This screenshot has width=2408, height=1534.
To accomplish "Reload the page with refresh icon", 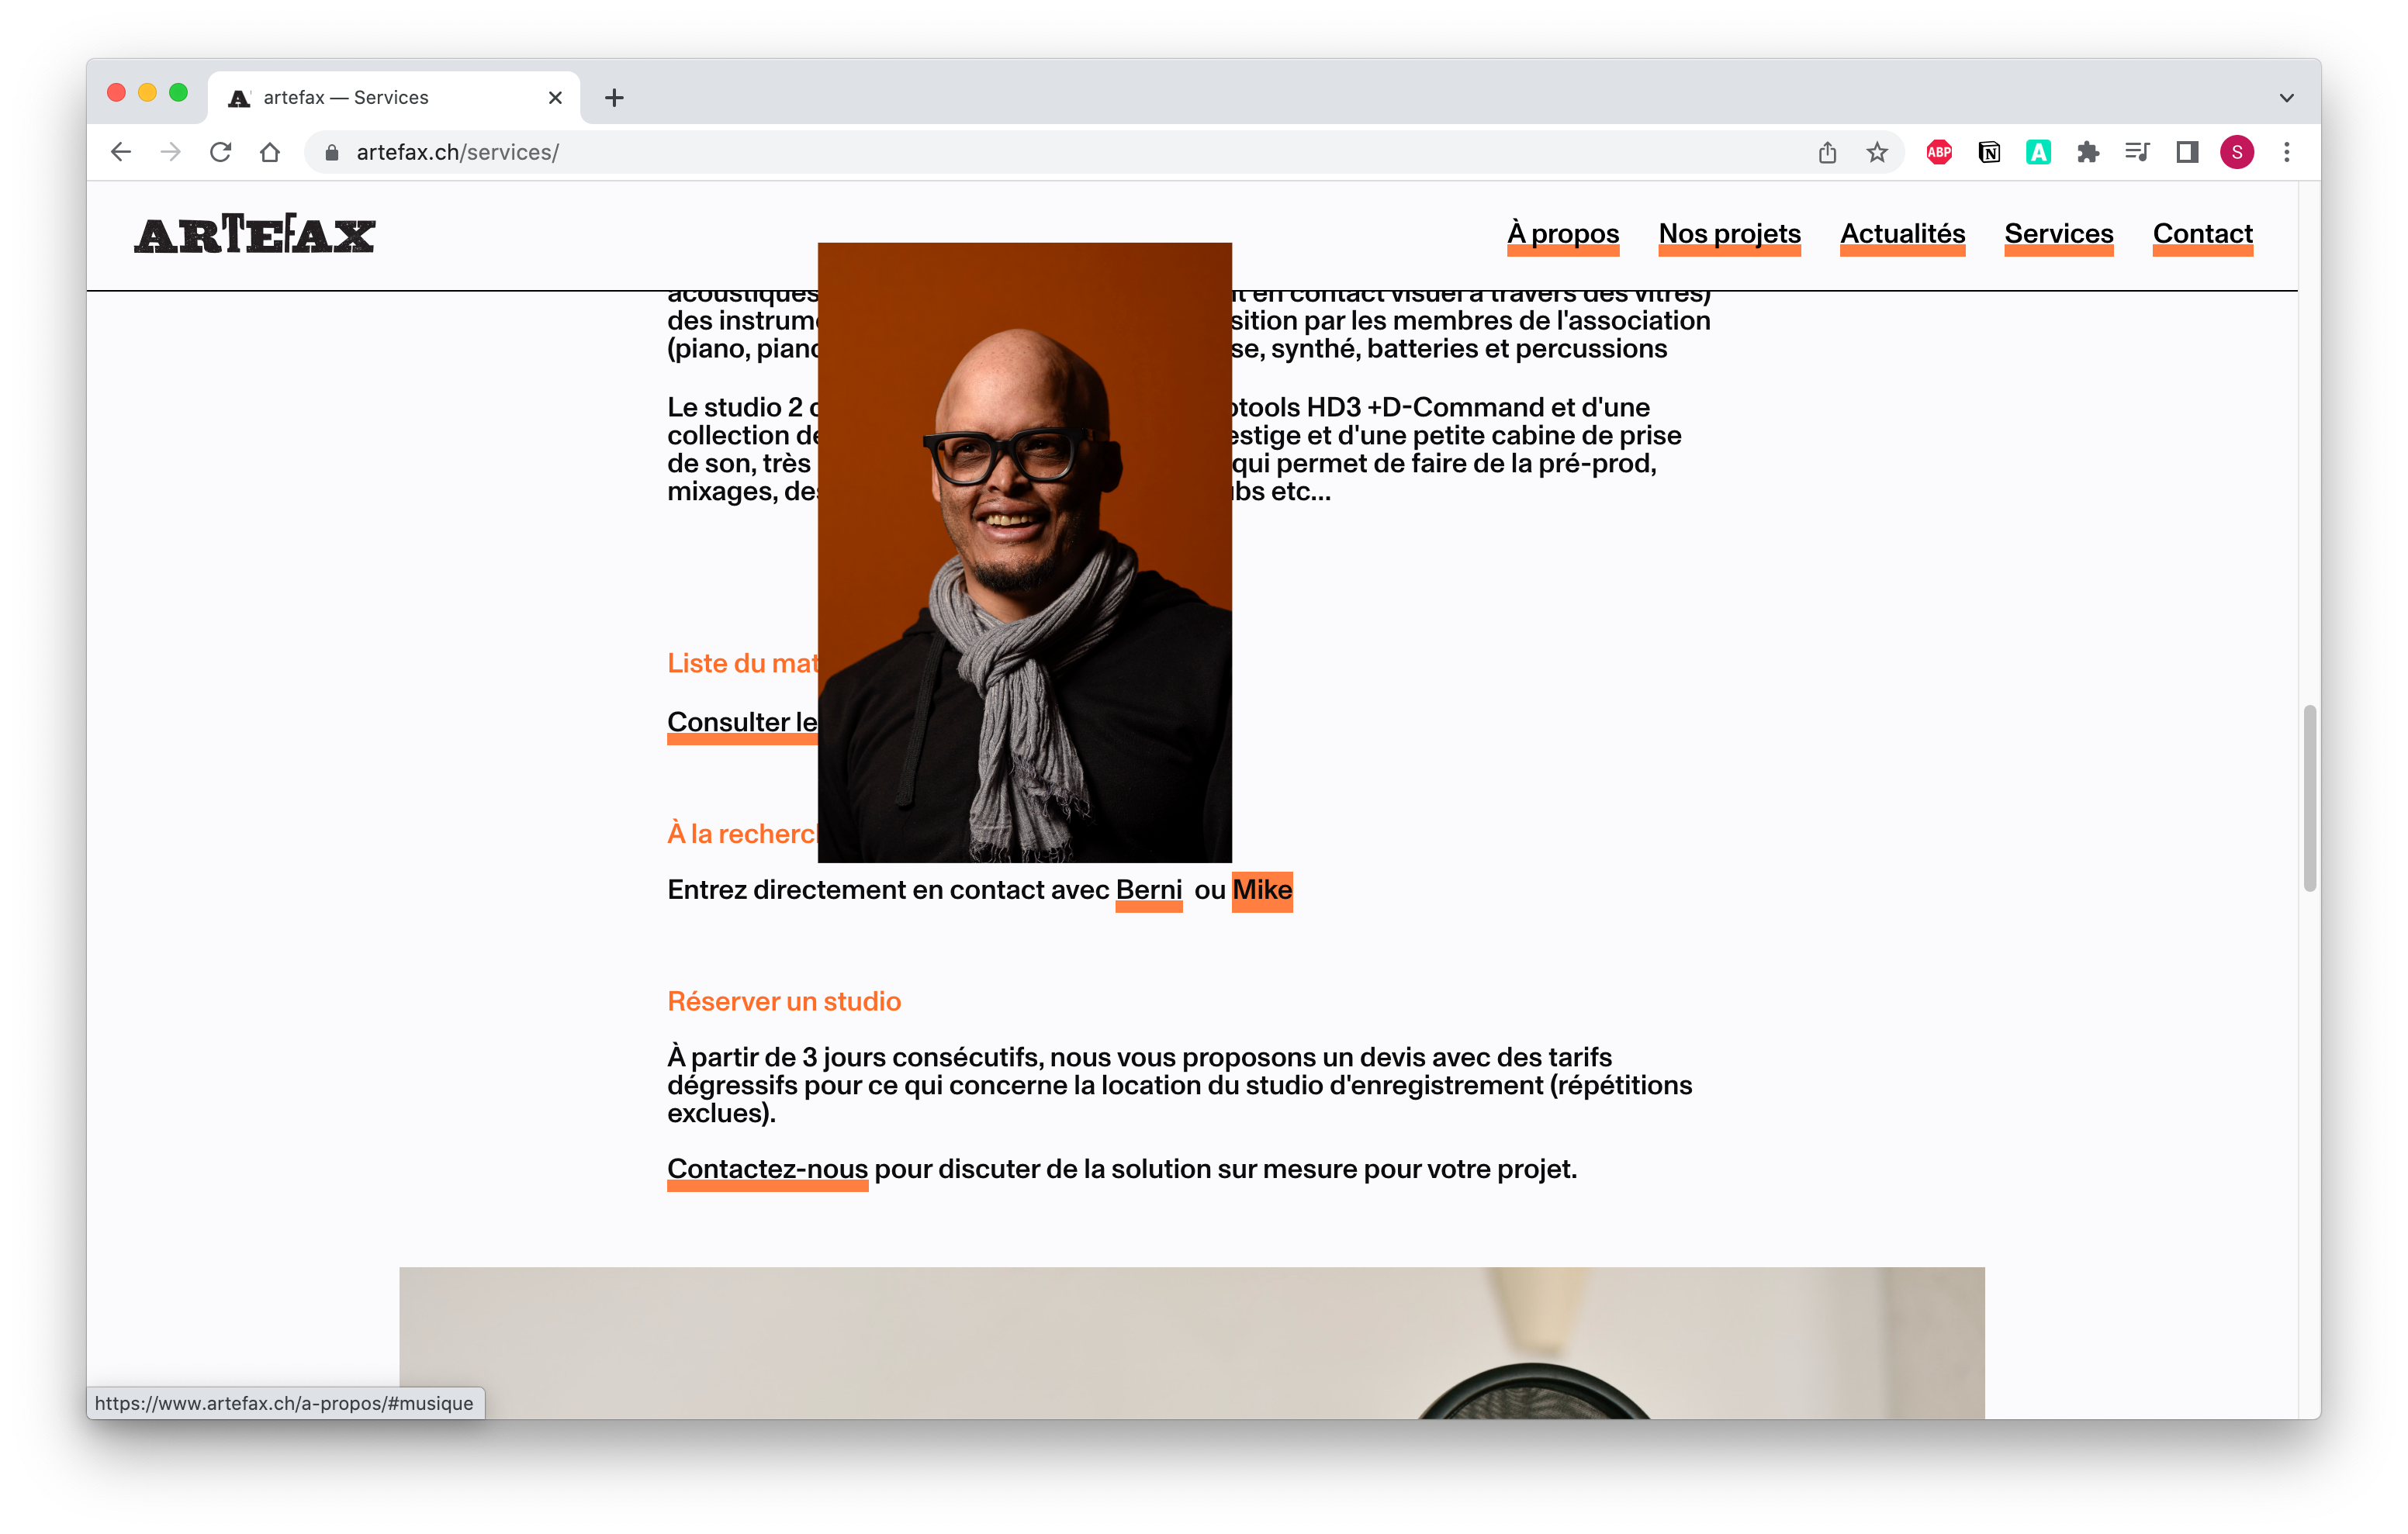I will click(x=221, y=152).
